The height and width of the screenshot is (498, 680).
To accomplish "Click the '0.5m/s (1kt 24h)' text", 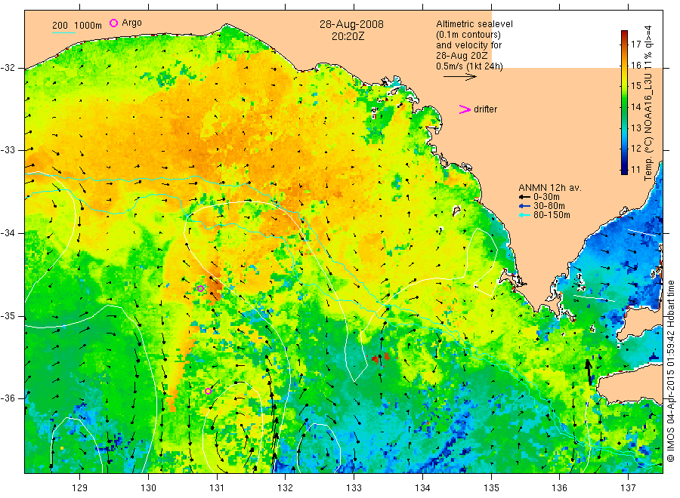I will tap(470, 66).
